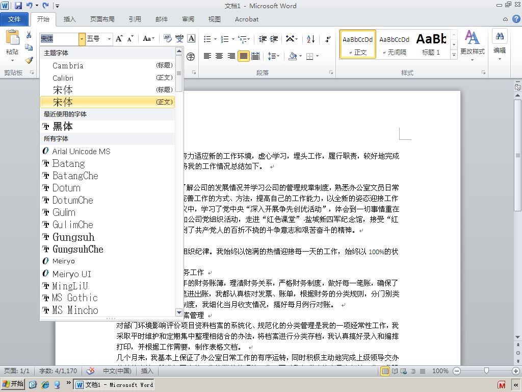
Task: Click the Grow Font icon
Action: [119, 39]
